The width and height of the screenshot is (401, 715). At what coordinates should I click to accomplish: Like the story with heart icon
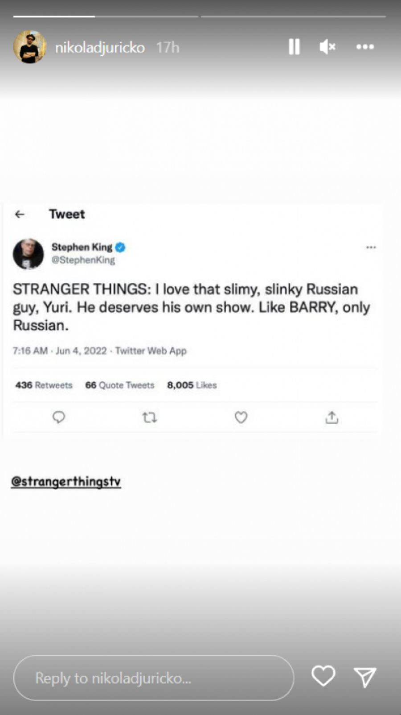[x=323, y=676]
